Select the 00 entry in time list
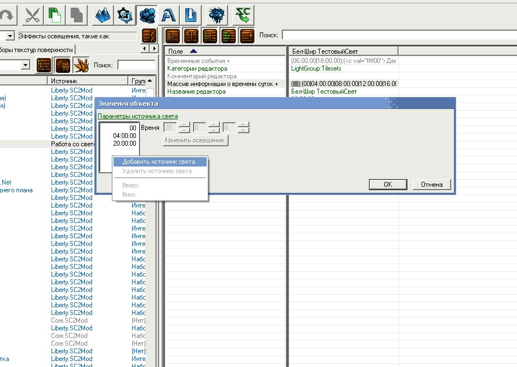Image resolution: width=517 pixels, height=367 pixels. pyautogui.click(x=120, y=128)
